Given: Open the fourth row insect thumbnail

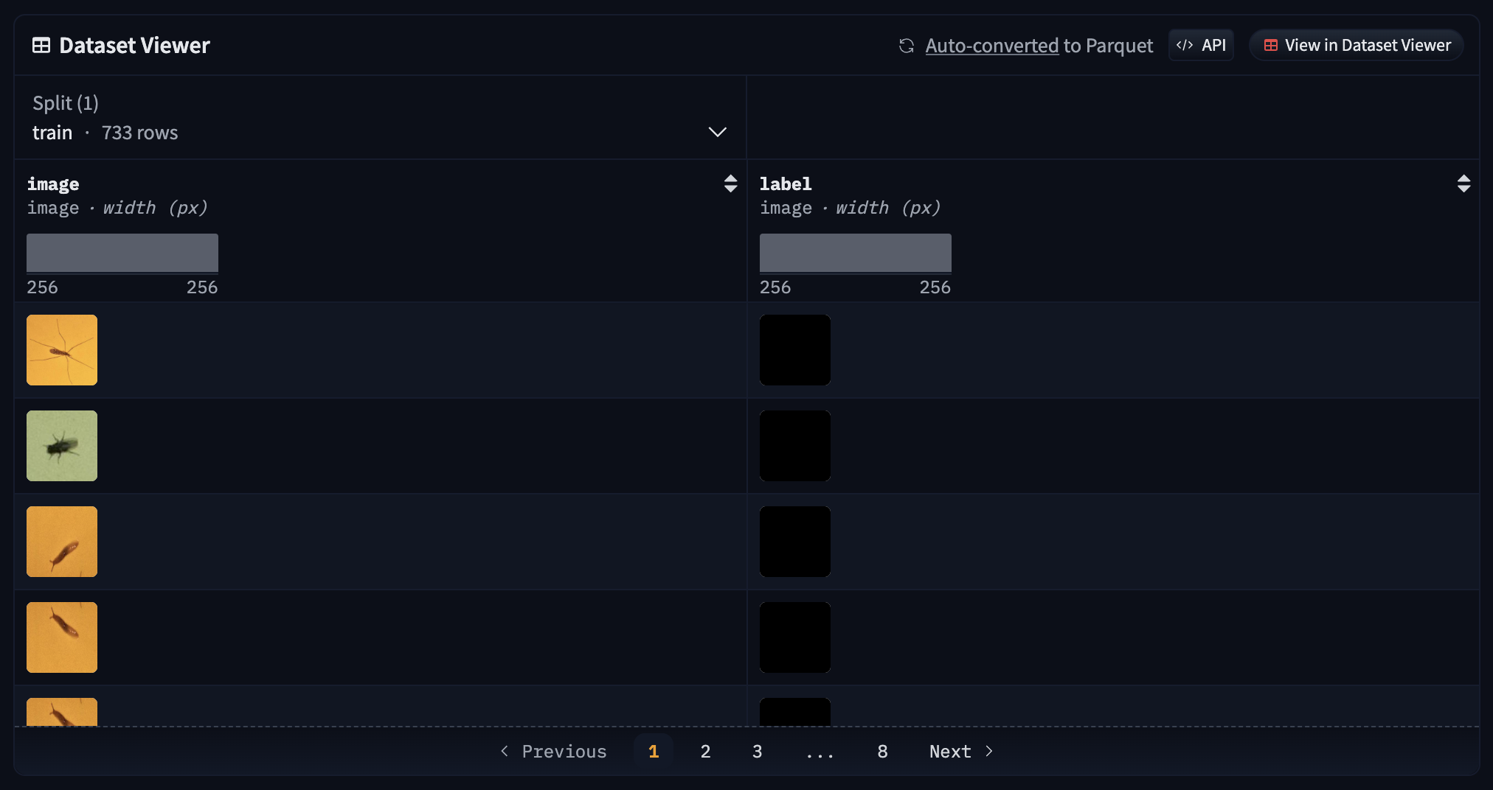Looking at the screenshot, I should tap(62, 637).
